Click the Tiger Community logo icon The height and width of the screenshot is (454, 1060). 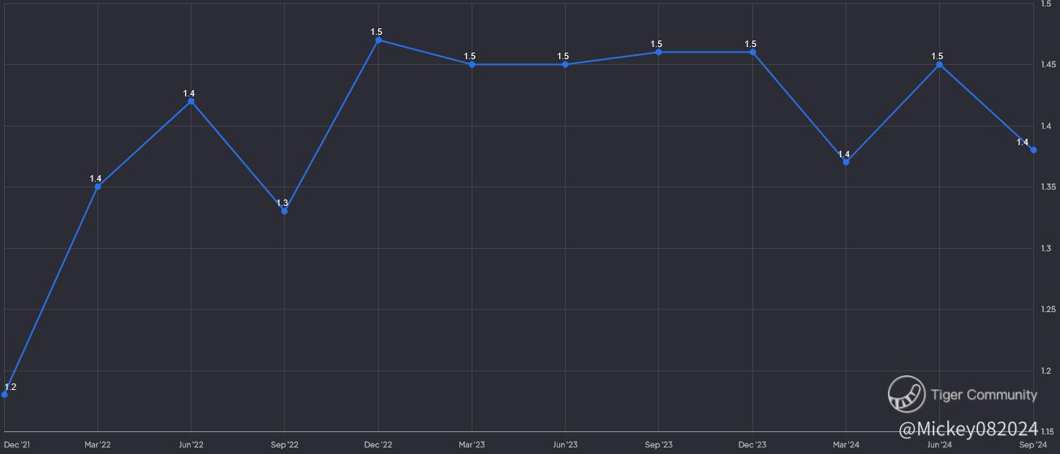pyautogui.click(x=907, y=395)
